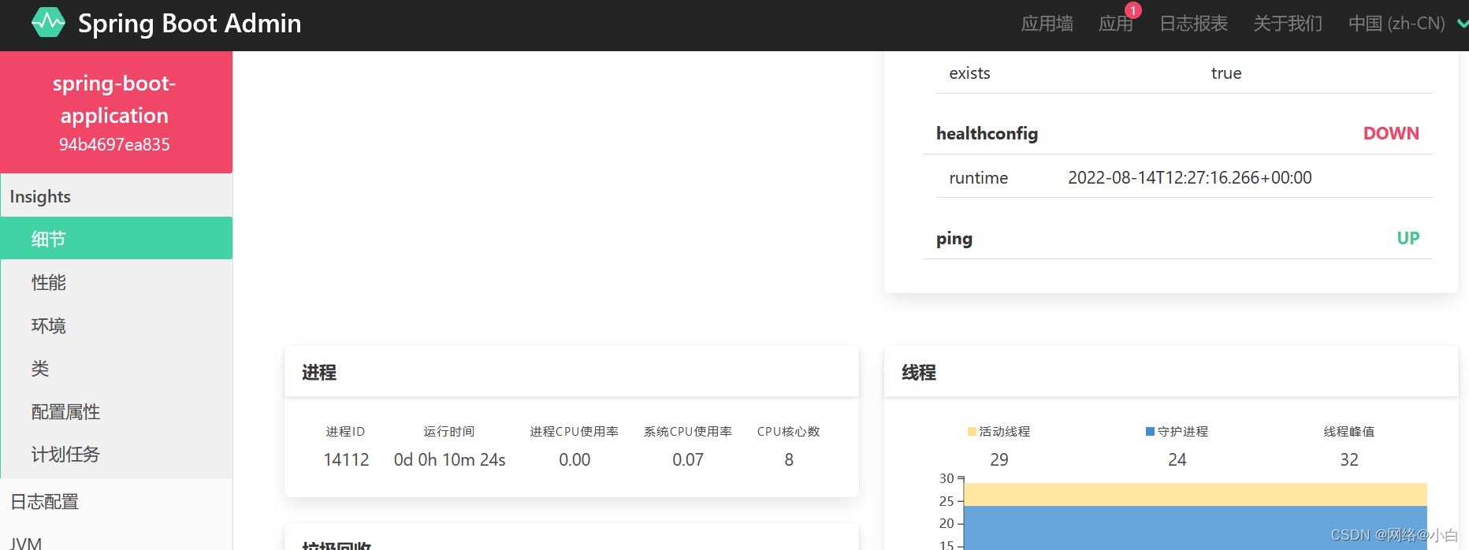Click the instance id 94b4697ea835
The width and height of the screenshot is (1469, 550).
pyautogui.click(x=114, y=144)
